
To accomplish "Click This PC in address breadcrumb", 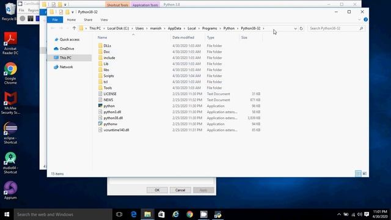I will pos(95,29).
